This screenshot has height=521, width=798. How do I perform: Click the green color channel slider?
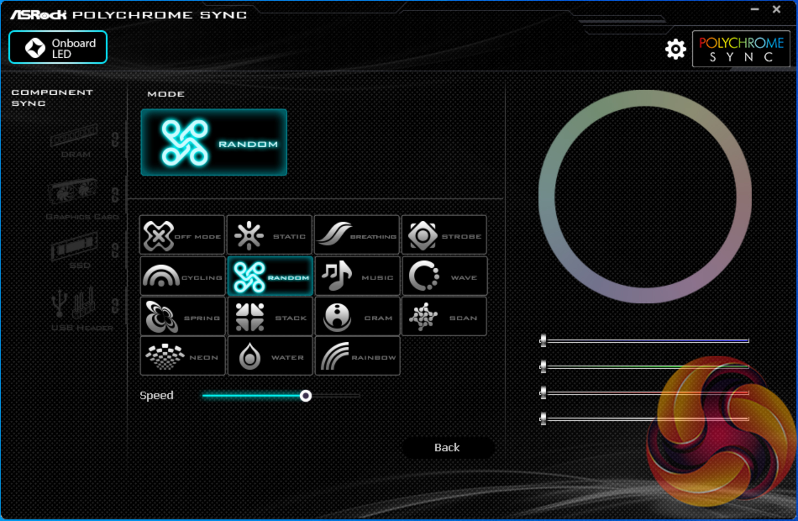pyautogui.click(x=645, y=366)
